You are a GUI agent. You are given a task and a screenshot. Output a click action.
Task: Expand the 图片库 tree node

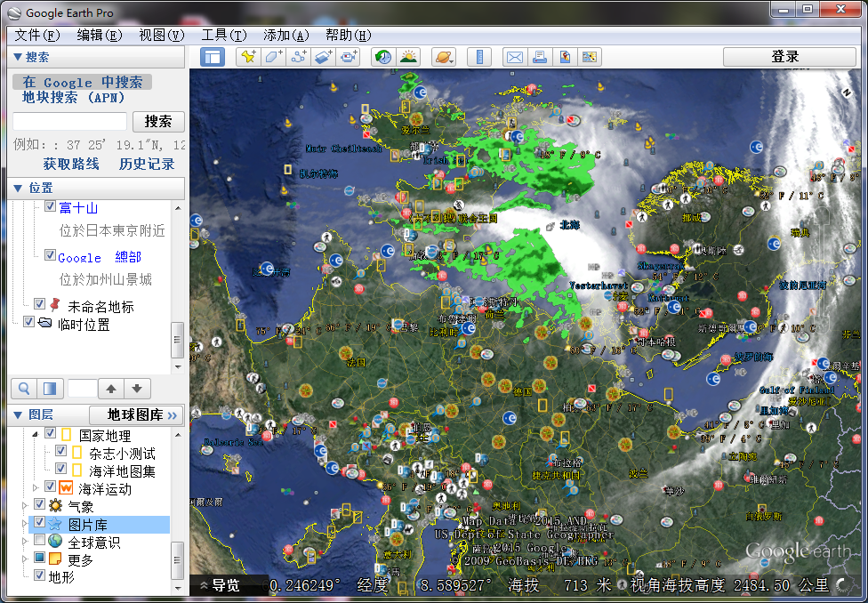[x=25, y=523]
